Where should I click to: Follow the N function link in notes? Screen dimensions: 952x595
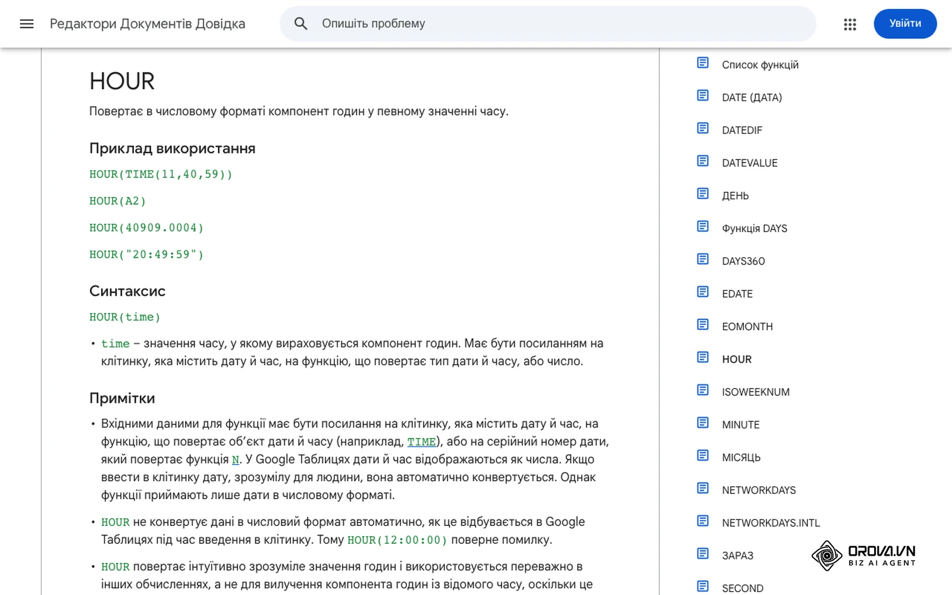tap(236, 460)
